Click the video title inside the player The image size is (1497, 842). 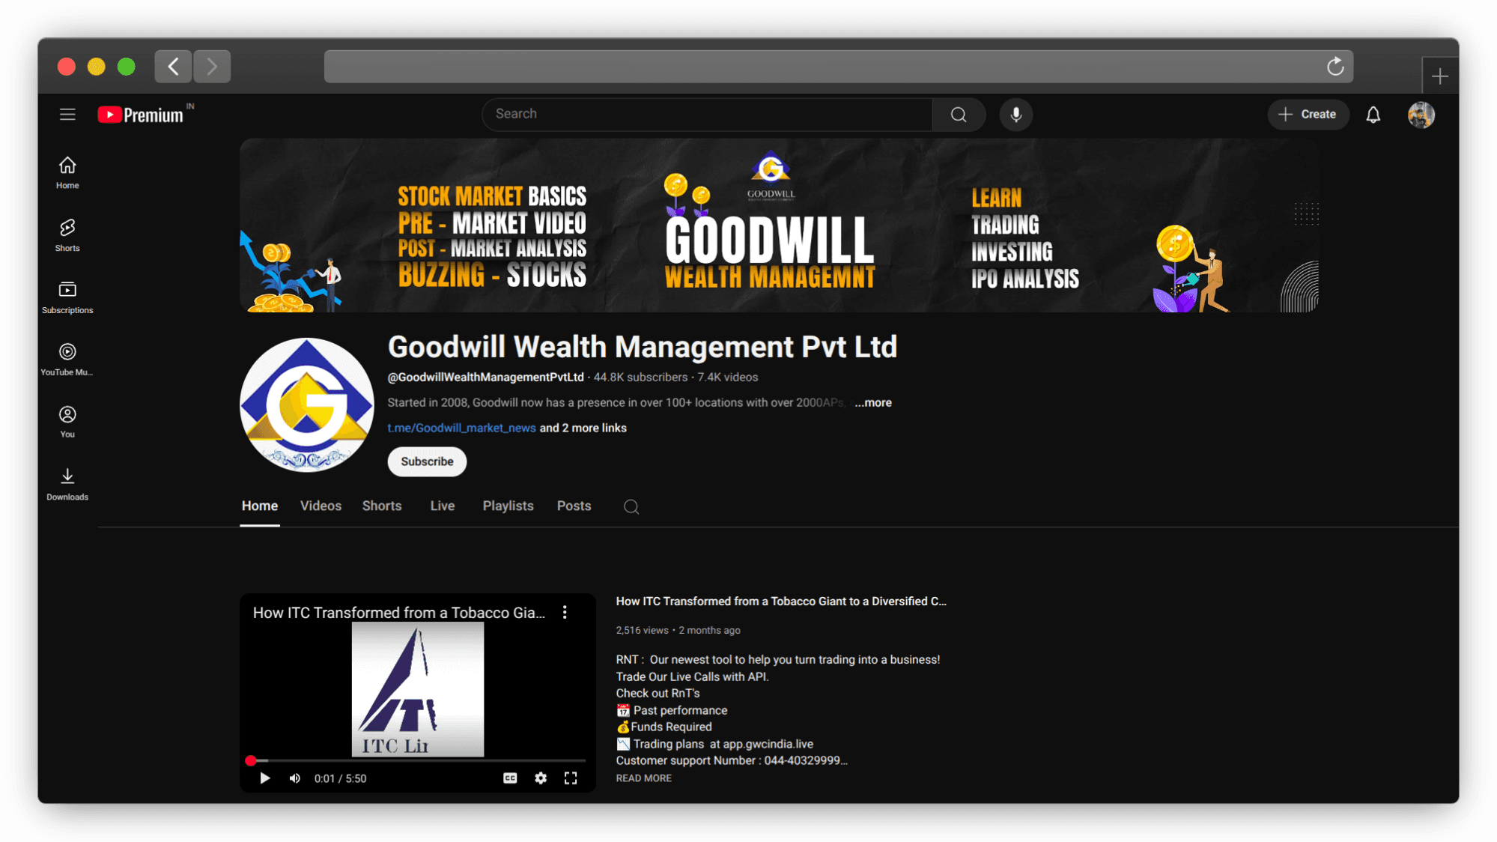click(399, 613)
